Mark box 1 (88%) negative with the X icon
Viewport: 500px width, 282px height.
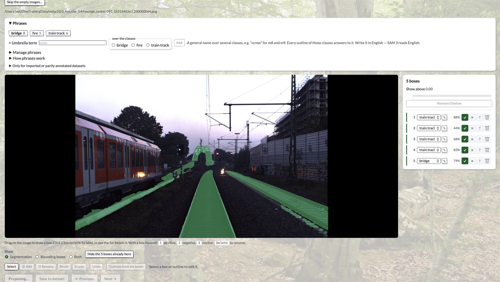tap(472, 118)
